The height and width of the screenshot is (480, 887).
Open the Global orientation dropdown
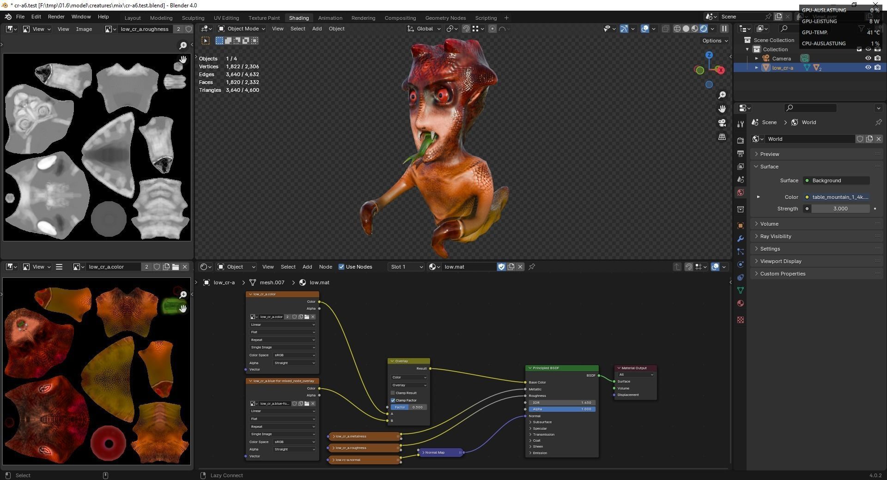[424, 29]
